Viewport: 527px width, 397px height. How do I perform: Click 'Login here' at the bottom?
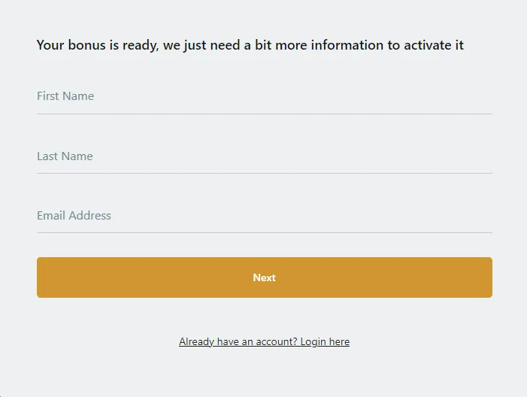click(x=325, y=342)
